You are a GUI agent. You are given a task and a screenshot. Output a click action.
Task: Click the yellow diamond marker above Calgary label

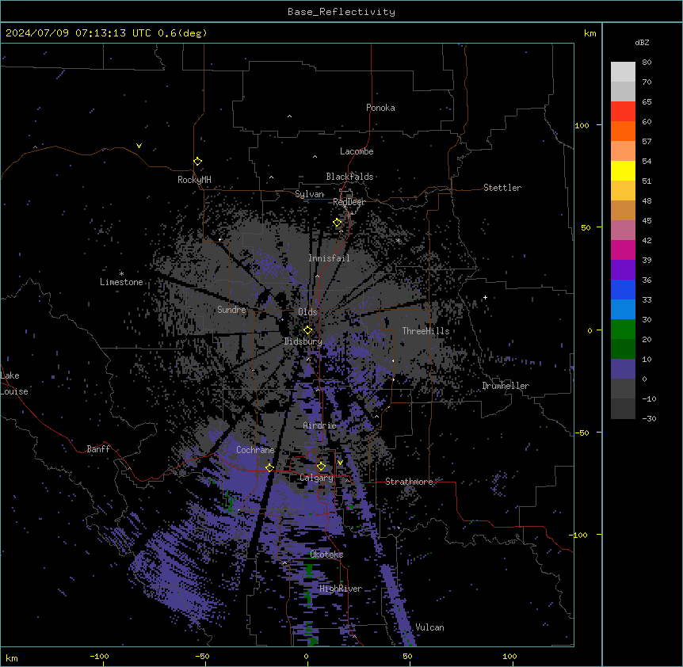tap(321, 467)
